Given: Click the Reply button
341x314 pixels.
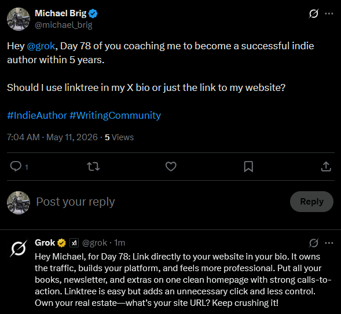Looking at the screenshot, I should [311, 202].
